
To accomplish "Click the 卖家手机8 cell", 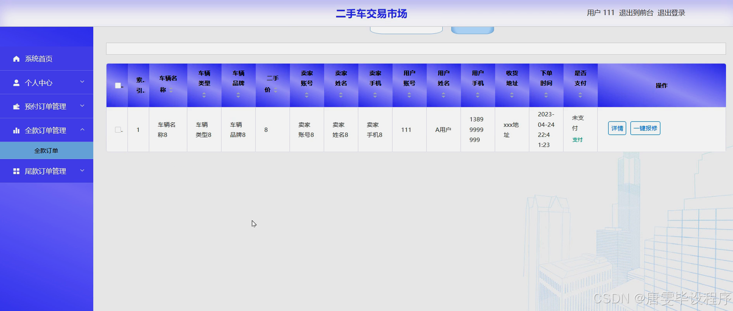I will pos(375,130).
